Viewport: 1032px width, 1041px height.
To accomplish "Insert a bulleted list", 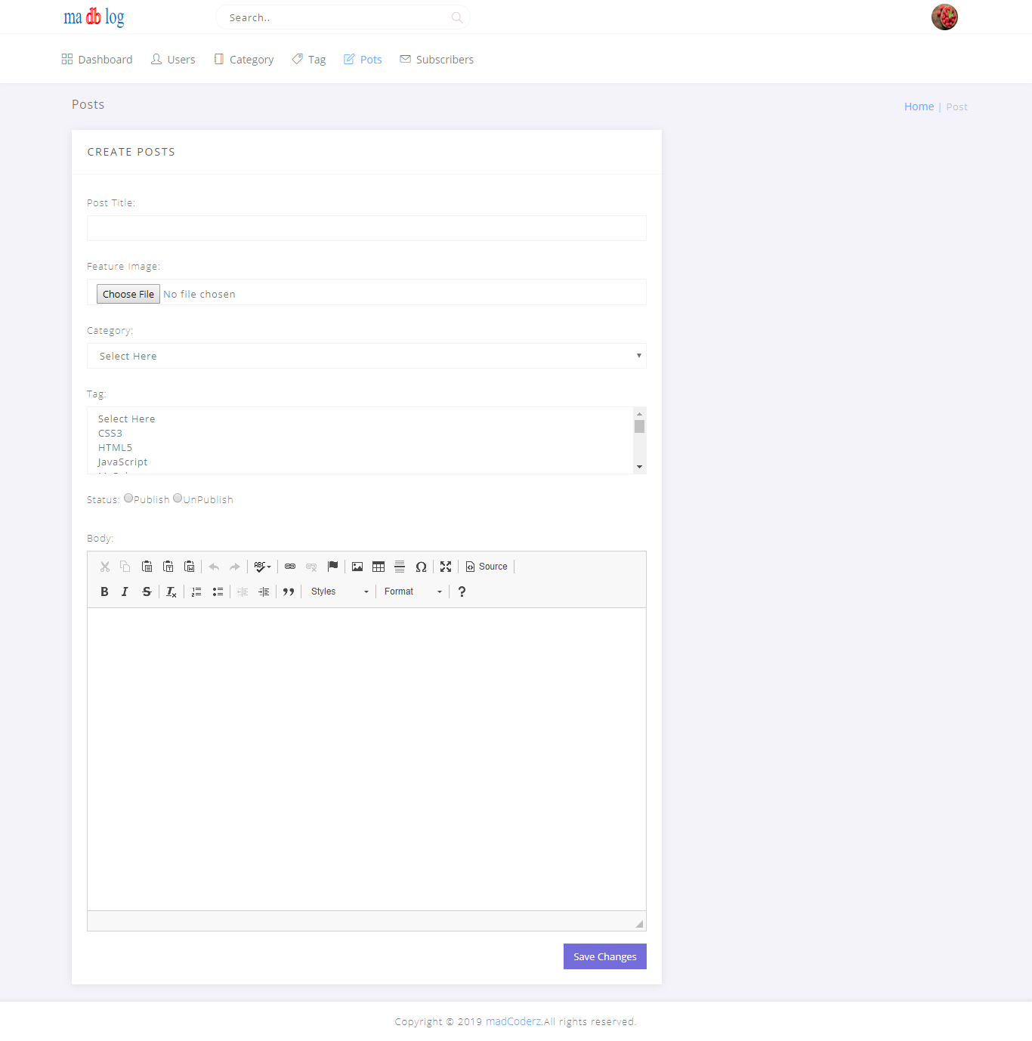I will 218,592.
